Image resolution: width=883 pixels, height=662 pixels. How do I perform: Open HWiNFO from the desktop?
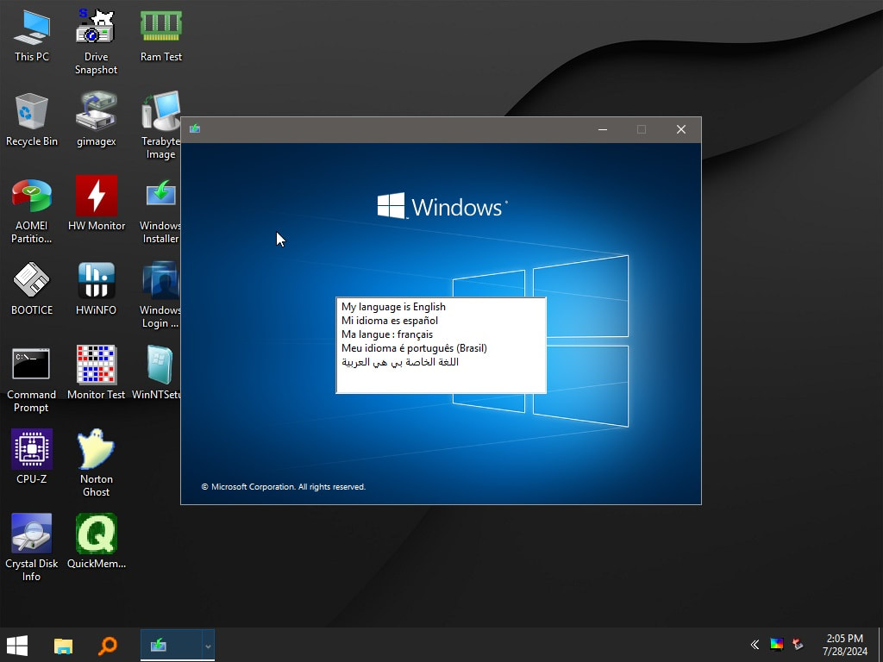tap(97, 289)
